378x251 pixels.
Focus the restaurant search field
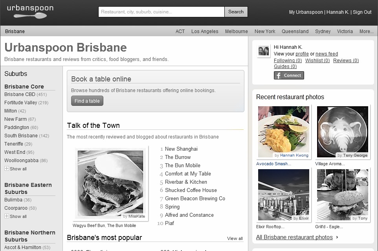[161, 11]
